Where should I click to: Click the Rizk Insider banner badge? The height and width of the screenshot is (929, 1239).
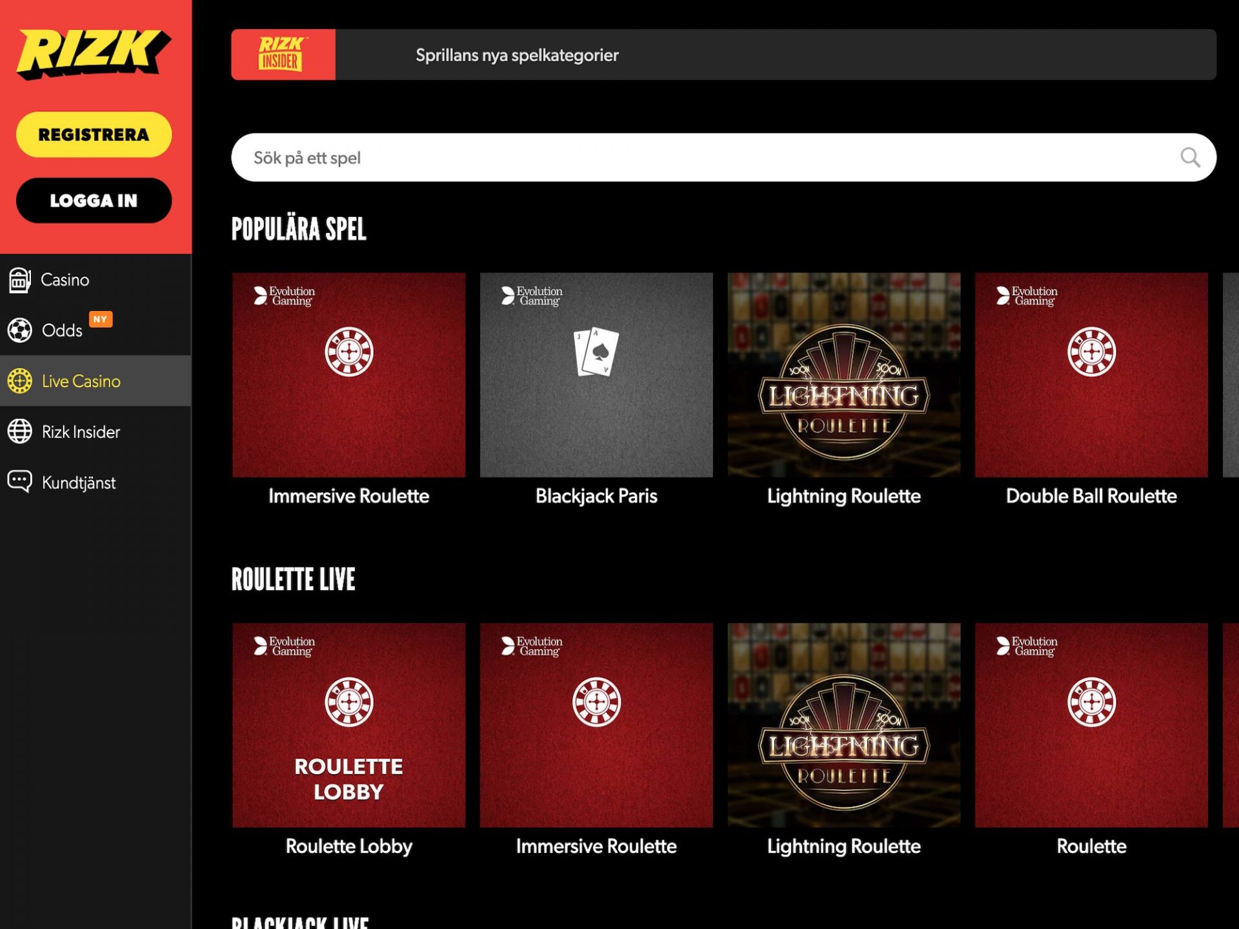tap(283, 55)
